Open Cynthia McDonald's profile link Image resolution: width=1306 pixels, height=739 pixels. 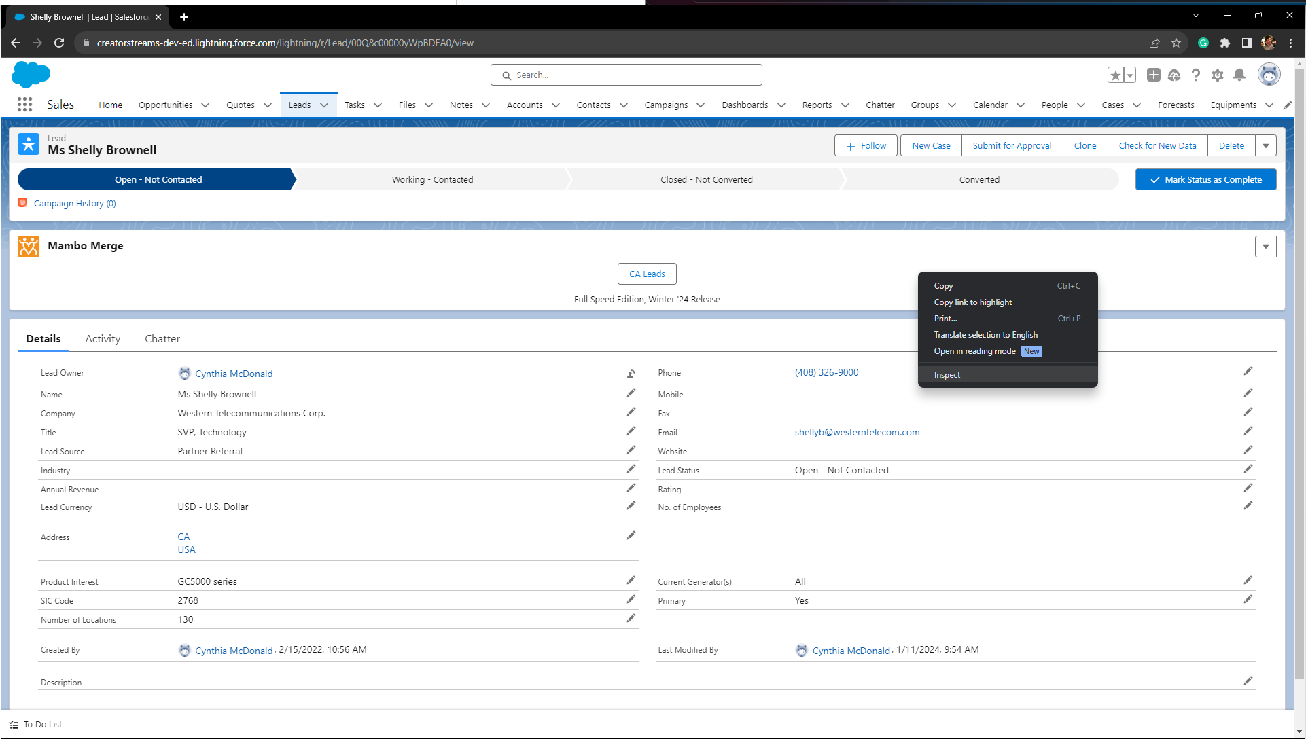(x=234, y=374)
